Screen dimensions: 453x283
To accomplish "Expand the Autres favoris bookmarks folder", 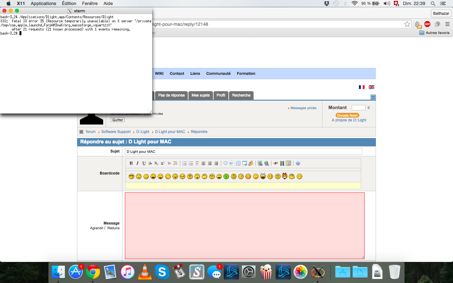I will pyautogui.click(x=434, y=33).
